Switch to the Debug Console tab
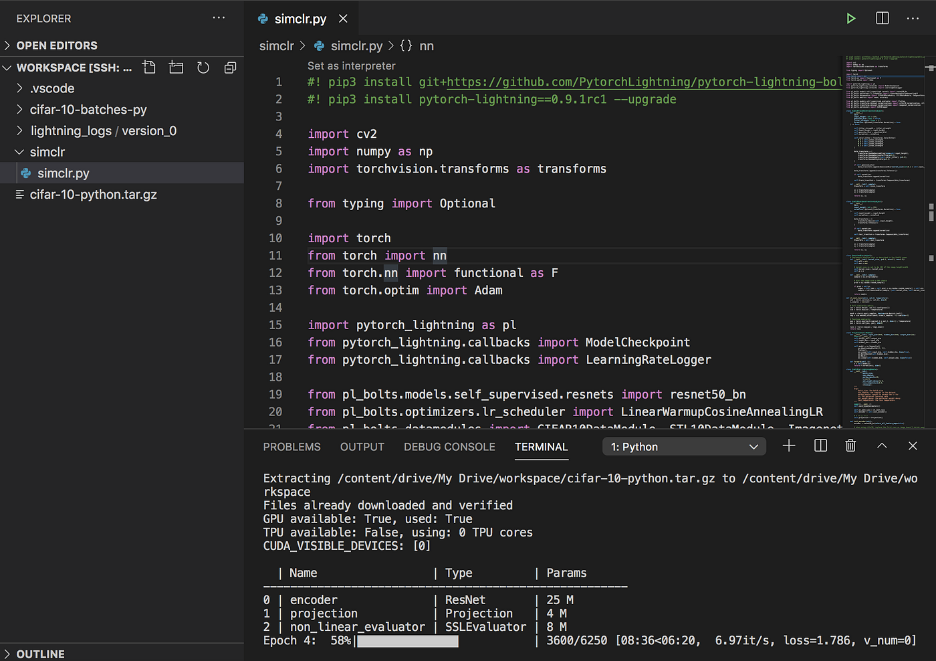This screenshot has height=661, width=936. tap(449, 446)
